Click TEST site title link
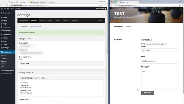 click(x=119, y=14)
